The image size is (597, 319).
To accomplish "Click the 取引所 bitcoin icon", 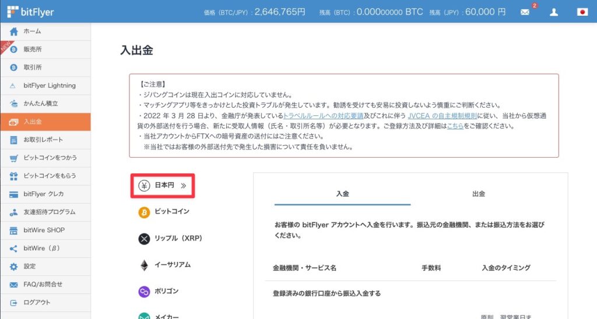I will coord(14,68).
